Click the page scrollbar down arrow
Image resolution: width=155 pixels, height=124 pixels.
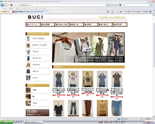[154, 116]
